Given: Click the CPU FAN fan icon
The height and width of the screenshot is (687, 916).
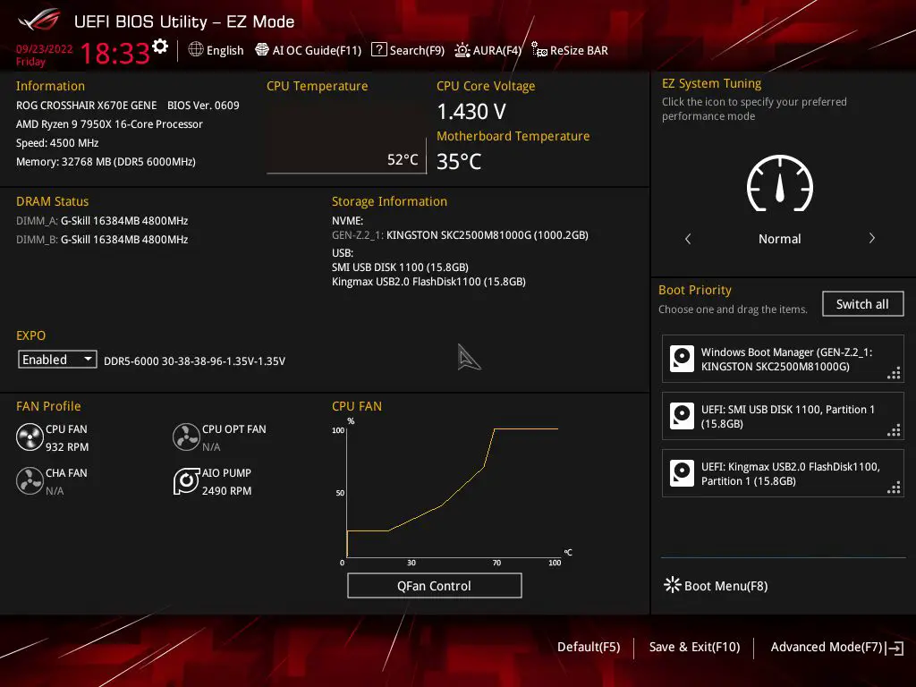Looking at the screenshot, I should [30, 437].
